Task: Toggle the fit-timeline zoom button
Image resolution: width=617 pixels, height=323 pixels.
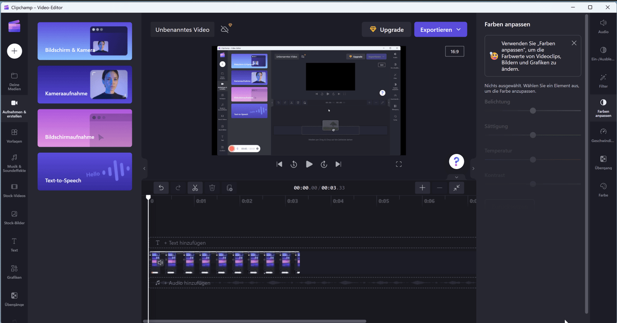Action: (x=456, y=188)
